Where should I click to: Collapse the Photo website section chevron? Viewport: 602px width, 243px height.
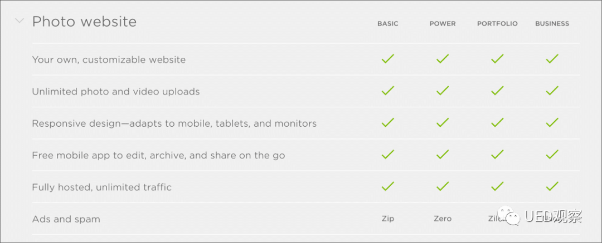pos(20,21)
